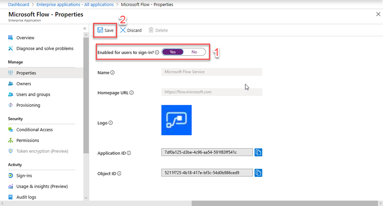The width and height of the screenshot is (383, 206).
Task: Click the sidebar vertical scrollbar thumb
Action: coord(86,95)
